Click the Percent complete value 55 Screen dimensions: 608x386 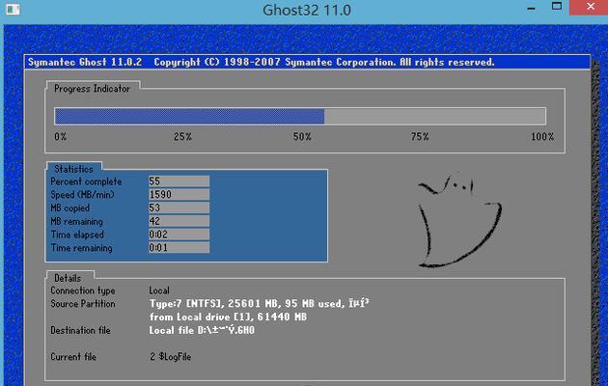(179, 181)
